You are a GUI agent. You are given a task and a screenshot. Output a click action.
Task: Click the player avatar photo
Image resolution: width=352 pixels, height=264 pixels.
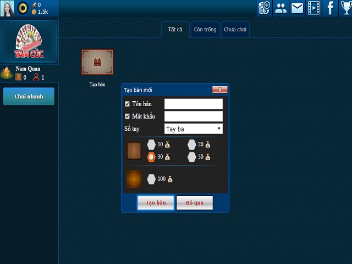7,8
